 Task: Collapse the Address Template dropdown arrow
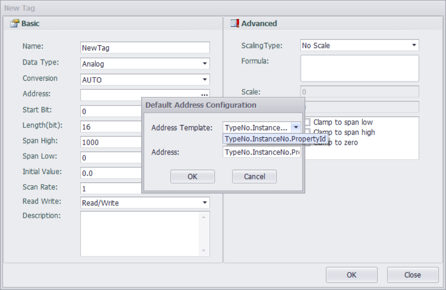[x=296, y=127]
